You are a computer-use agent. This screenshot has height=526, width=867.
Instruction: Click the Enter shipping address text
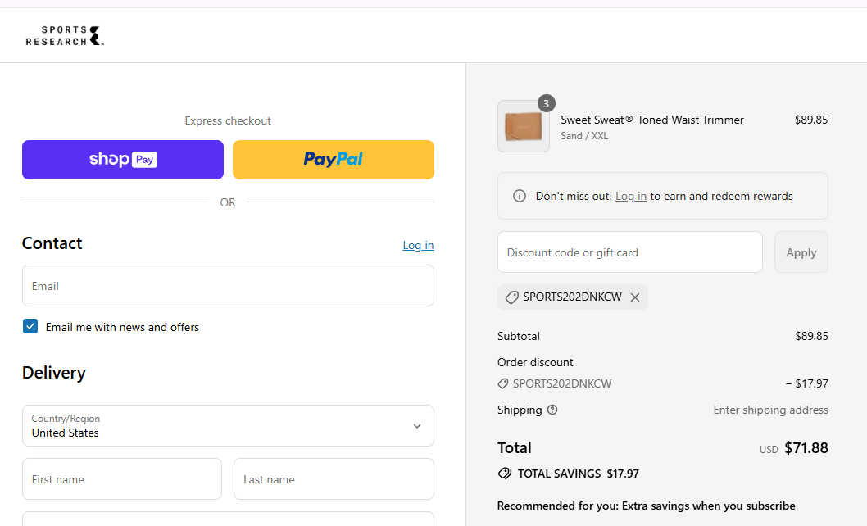click(x=771, y=410)
